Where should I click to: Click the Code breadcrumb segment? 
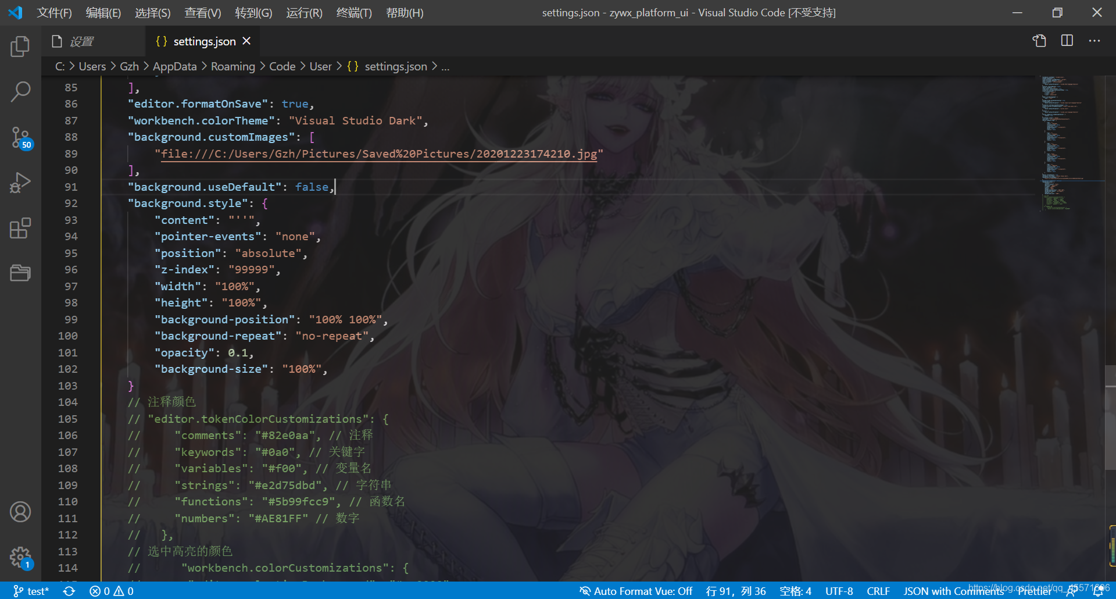coord(282,66)
